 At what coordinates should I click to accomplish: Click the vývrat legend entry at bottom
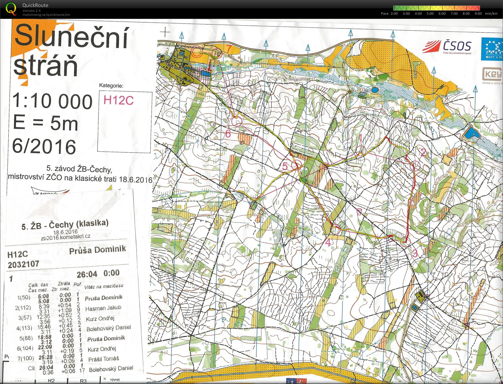click(112, 379)
